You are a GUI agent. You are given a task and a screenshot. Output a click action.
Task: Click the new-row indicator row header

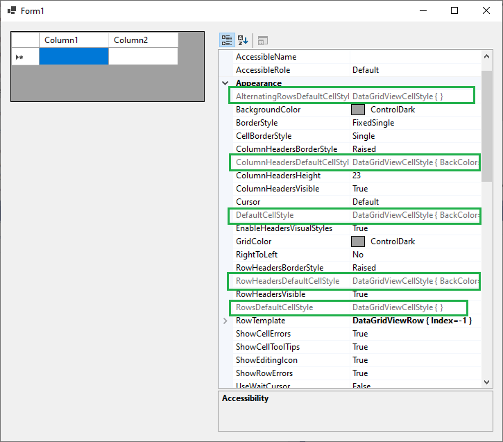tap(25, 57)
